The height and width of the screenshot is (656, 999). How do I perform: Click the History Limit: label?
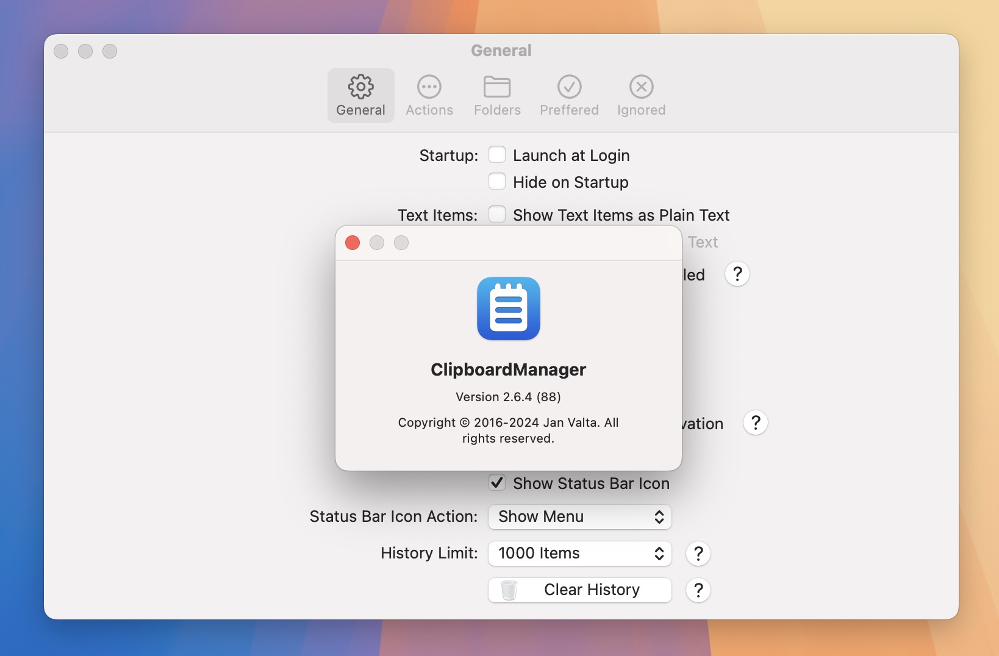click(x=429, y=553)
